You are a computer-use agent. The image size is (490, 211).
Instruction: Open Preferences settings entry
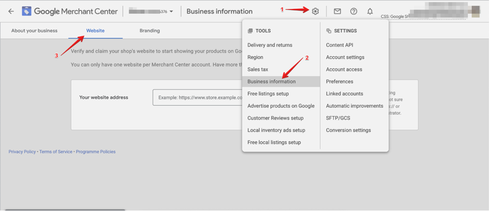pos(340,81)
